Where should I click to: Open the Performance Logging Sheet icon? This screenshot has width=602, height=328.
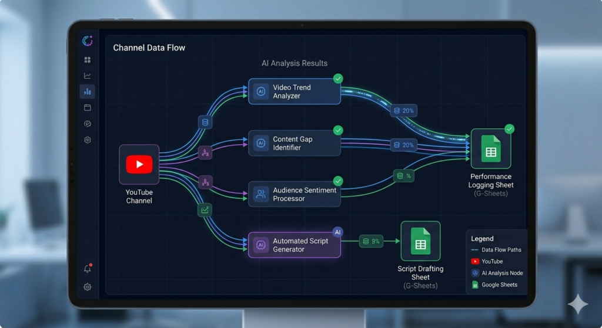point(491,148)
